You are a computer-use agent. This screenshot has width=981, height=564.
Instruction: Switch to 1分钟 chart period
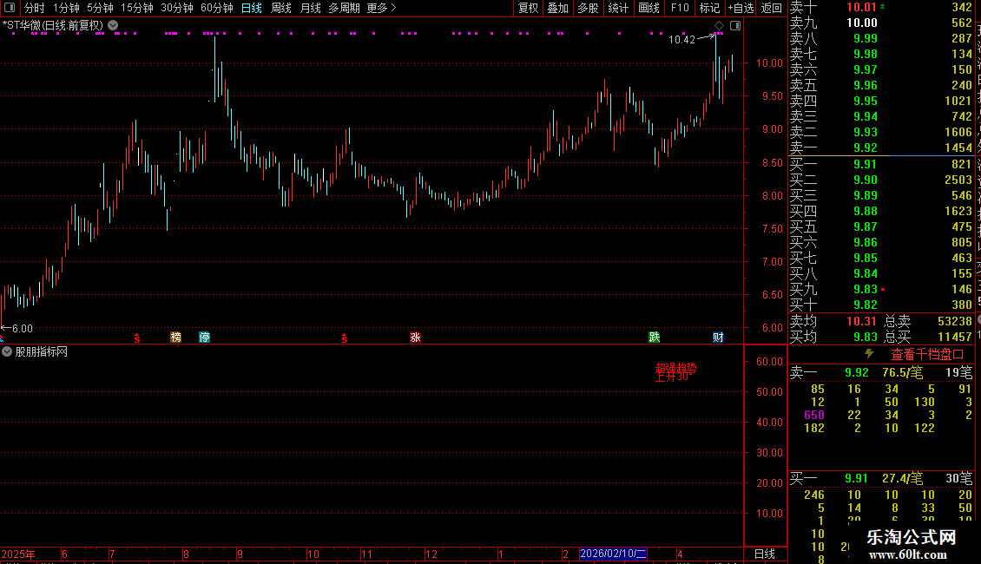[66, 8]
